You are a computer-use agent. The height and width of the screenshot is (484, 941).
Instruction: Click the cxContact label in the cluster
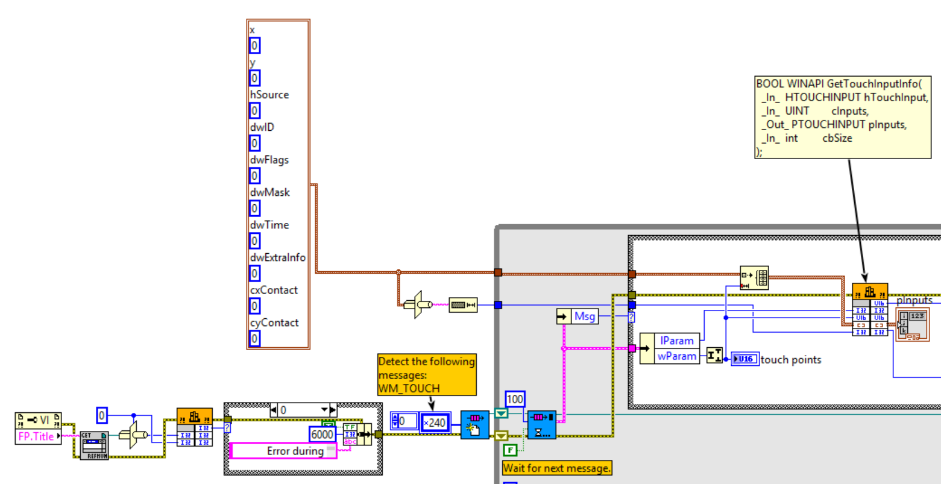[x=274, y=290]
